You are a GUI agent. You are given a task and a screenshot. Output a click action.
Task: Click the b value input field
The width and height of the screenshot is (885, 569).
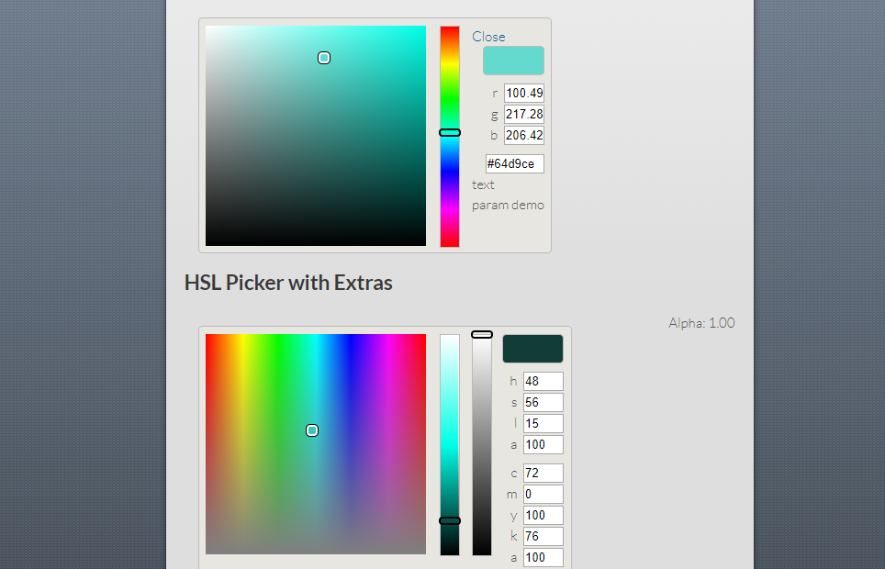[523, 135]
